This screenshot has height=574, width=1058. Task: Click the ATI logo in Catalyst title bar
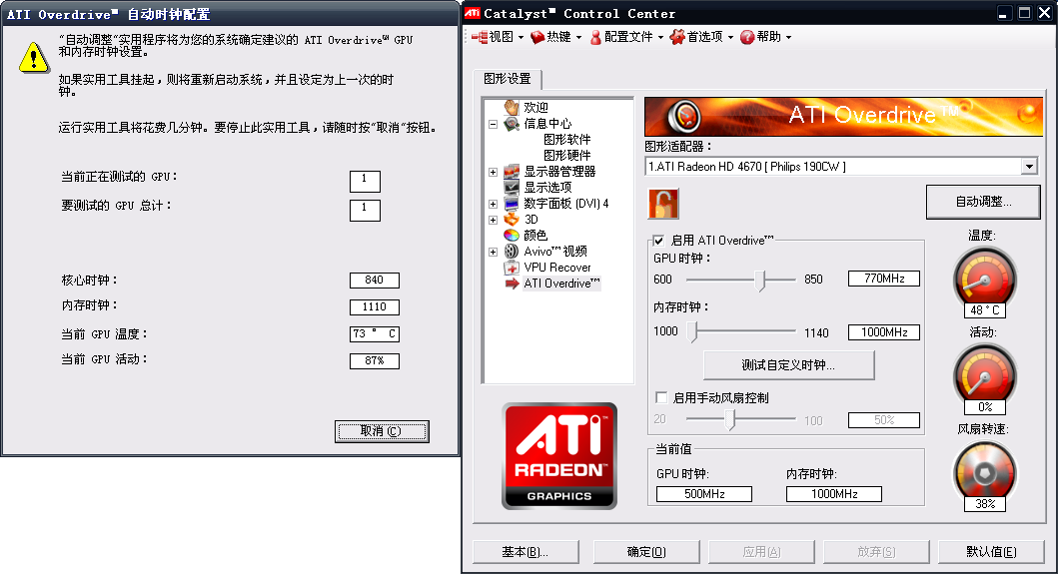point(473,13)
